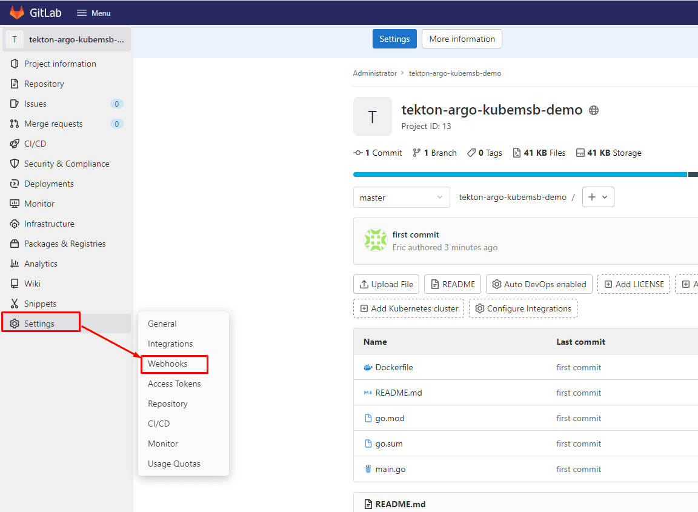Expand the plus add-file dropdown
This screenshot has width=698, height=512.
coord(598,197)
